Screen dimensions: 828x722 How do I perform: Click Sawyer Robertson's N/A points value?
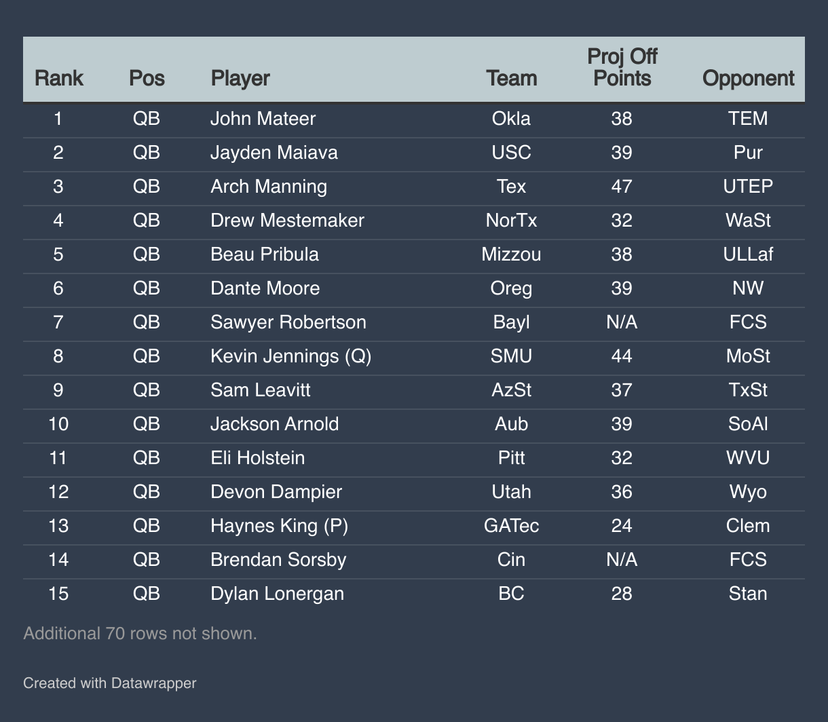(622, 322)
